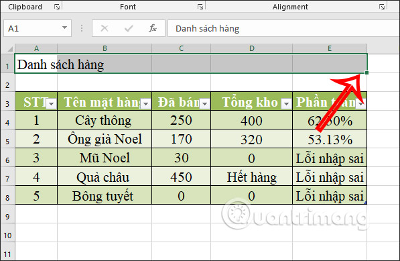Select column B header

(x=105, y=48)
